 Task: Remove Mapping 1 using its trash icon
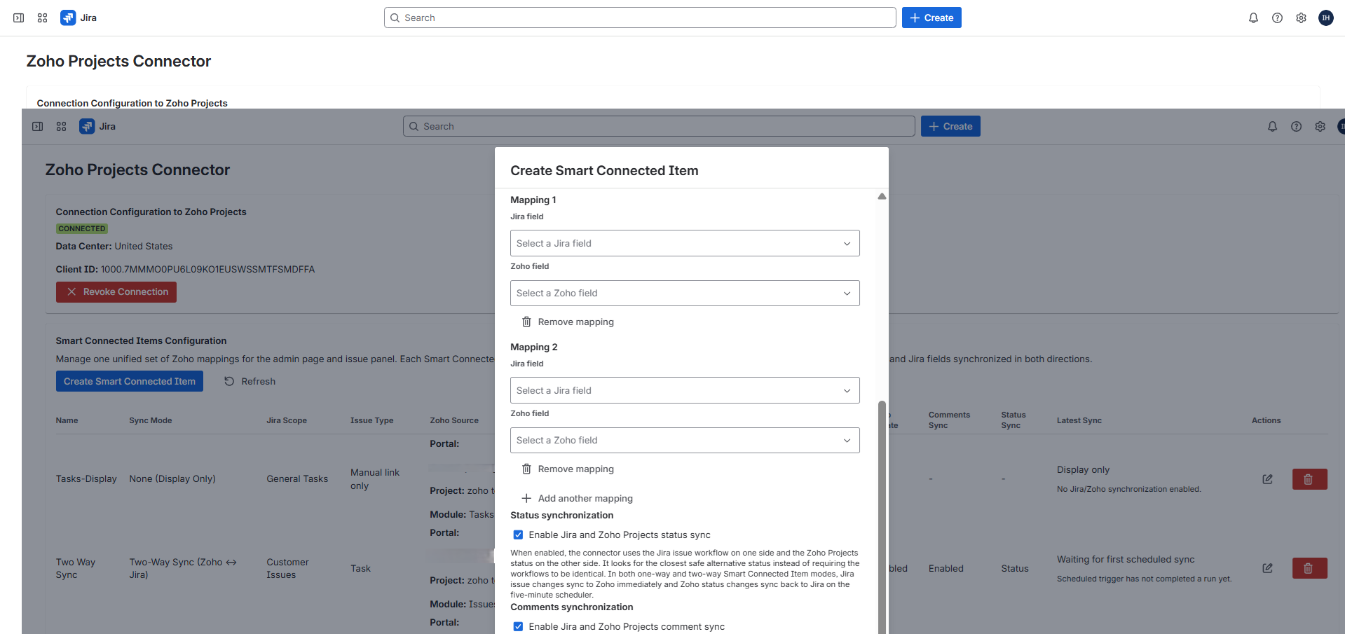[x=527, y=322]
